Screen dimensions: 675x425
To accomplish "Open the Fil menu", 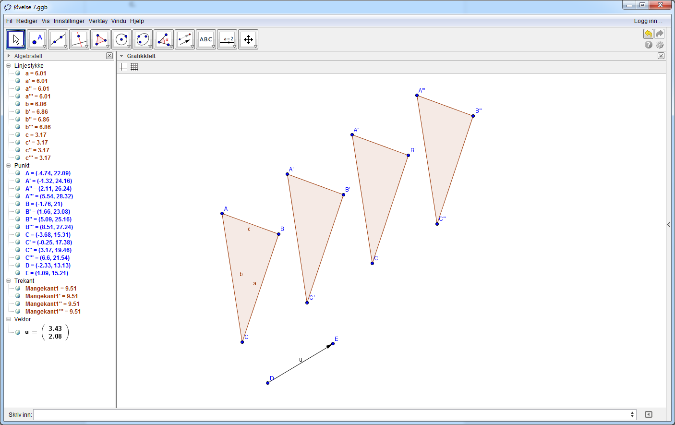I will (x=9, y=21).
